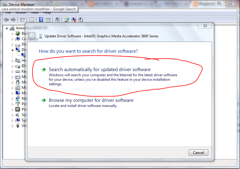Expand the Computer tree node
This screenshot has height=169, width=240.
(x=12, y=39)
